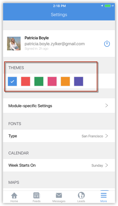Screen dimensions: 118x206
Task: Tap Patricia Boyle's profile photo
Action: (14, 43)
